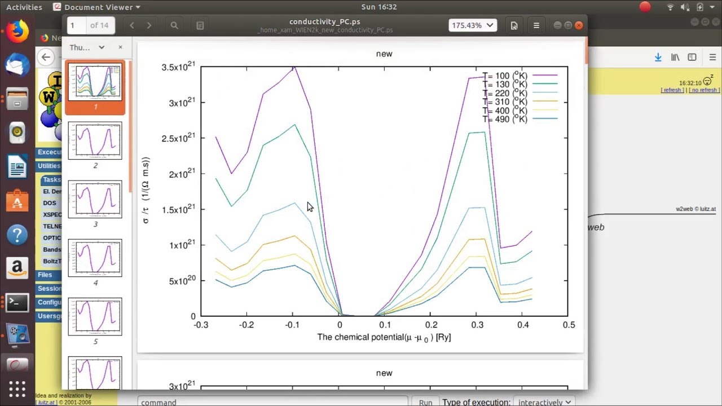Open Firefox downloads arrow icon
This screenshot has height=406, width=722.
pyautogui.click(x=658, y=57)
